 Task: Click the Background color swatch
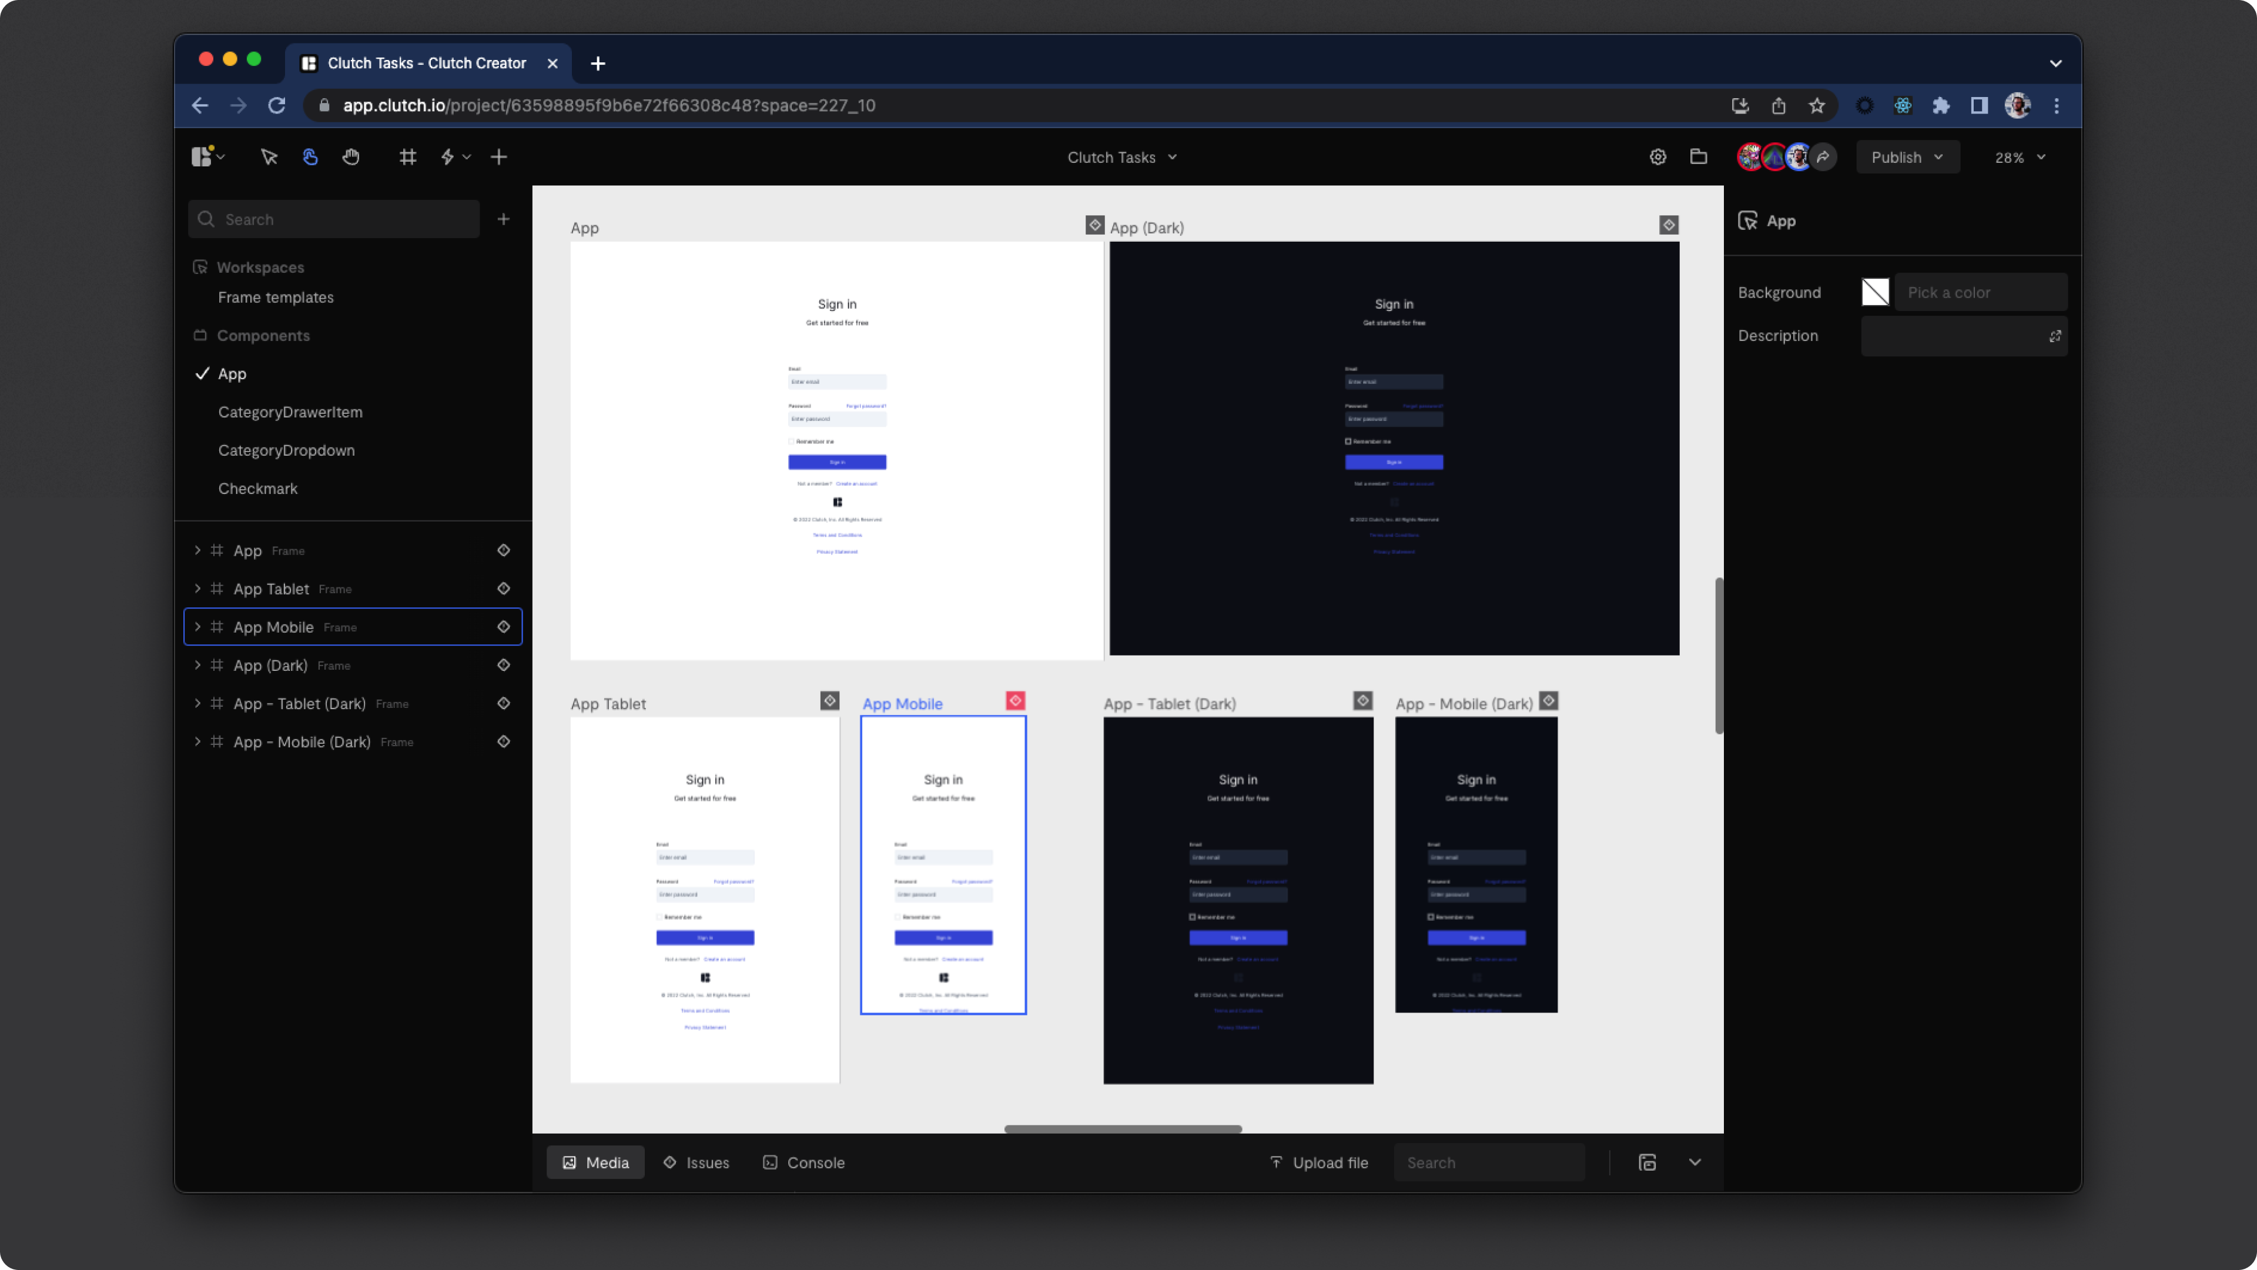1875,292
